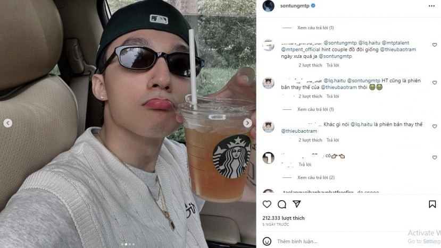Go to previous photo arrow
Screen dimensions: 441x248
point(8,123)
